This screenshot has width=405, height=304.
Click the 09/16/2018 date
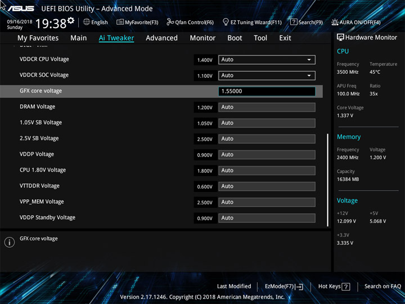coord(19,22)
